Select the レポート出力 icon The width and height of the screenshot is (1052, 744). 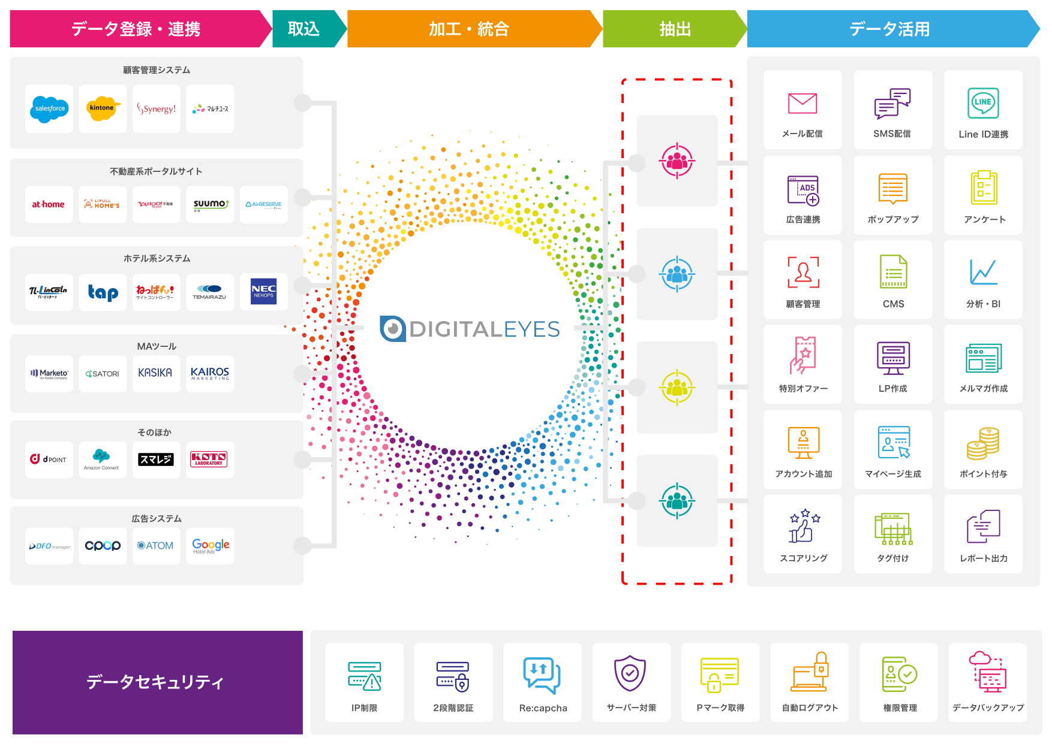pyautogui.click(x=984, y=527)
